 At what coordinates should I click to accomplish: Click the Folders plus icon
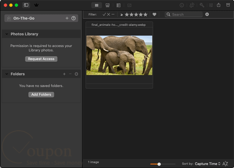pos(64,74)
